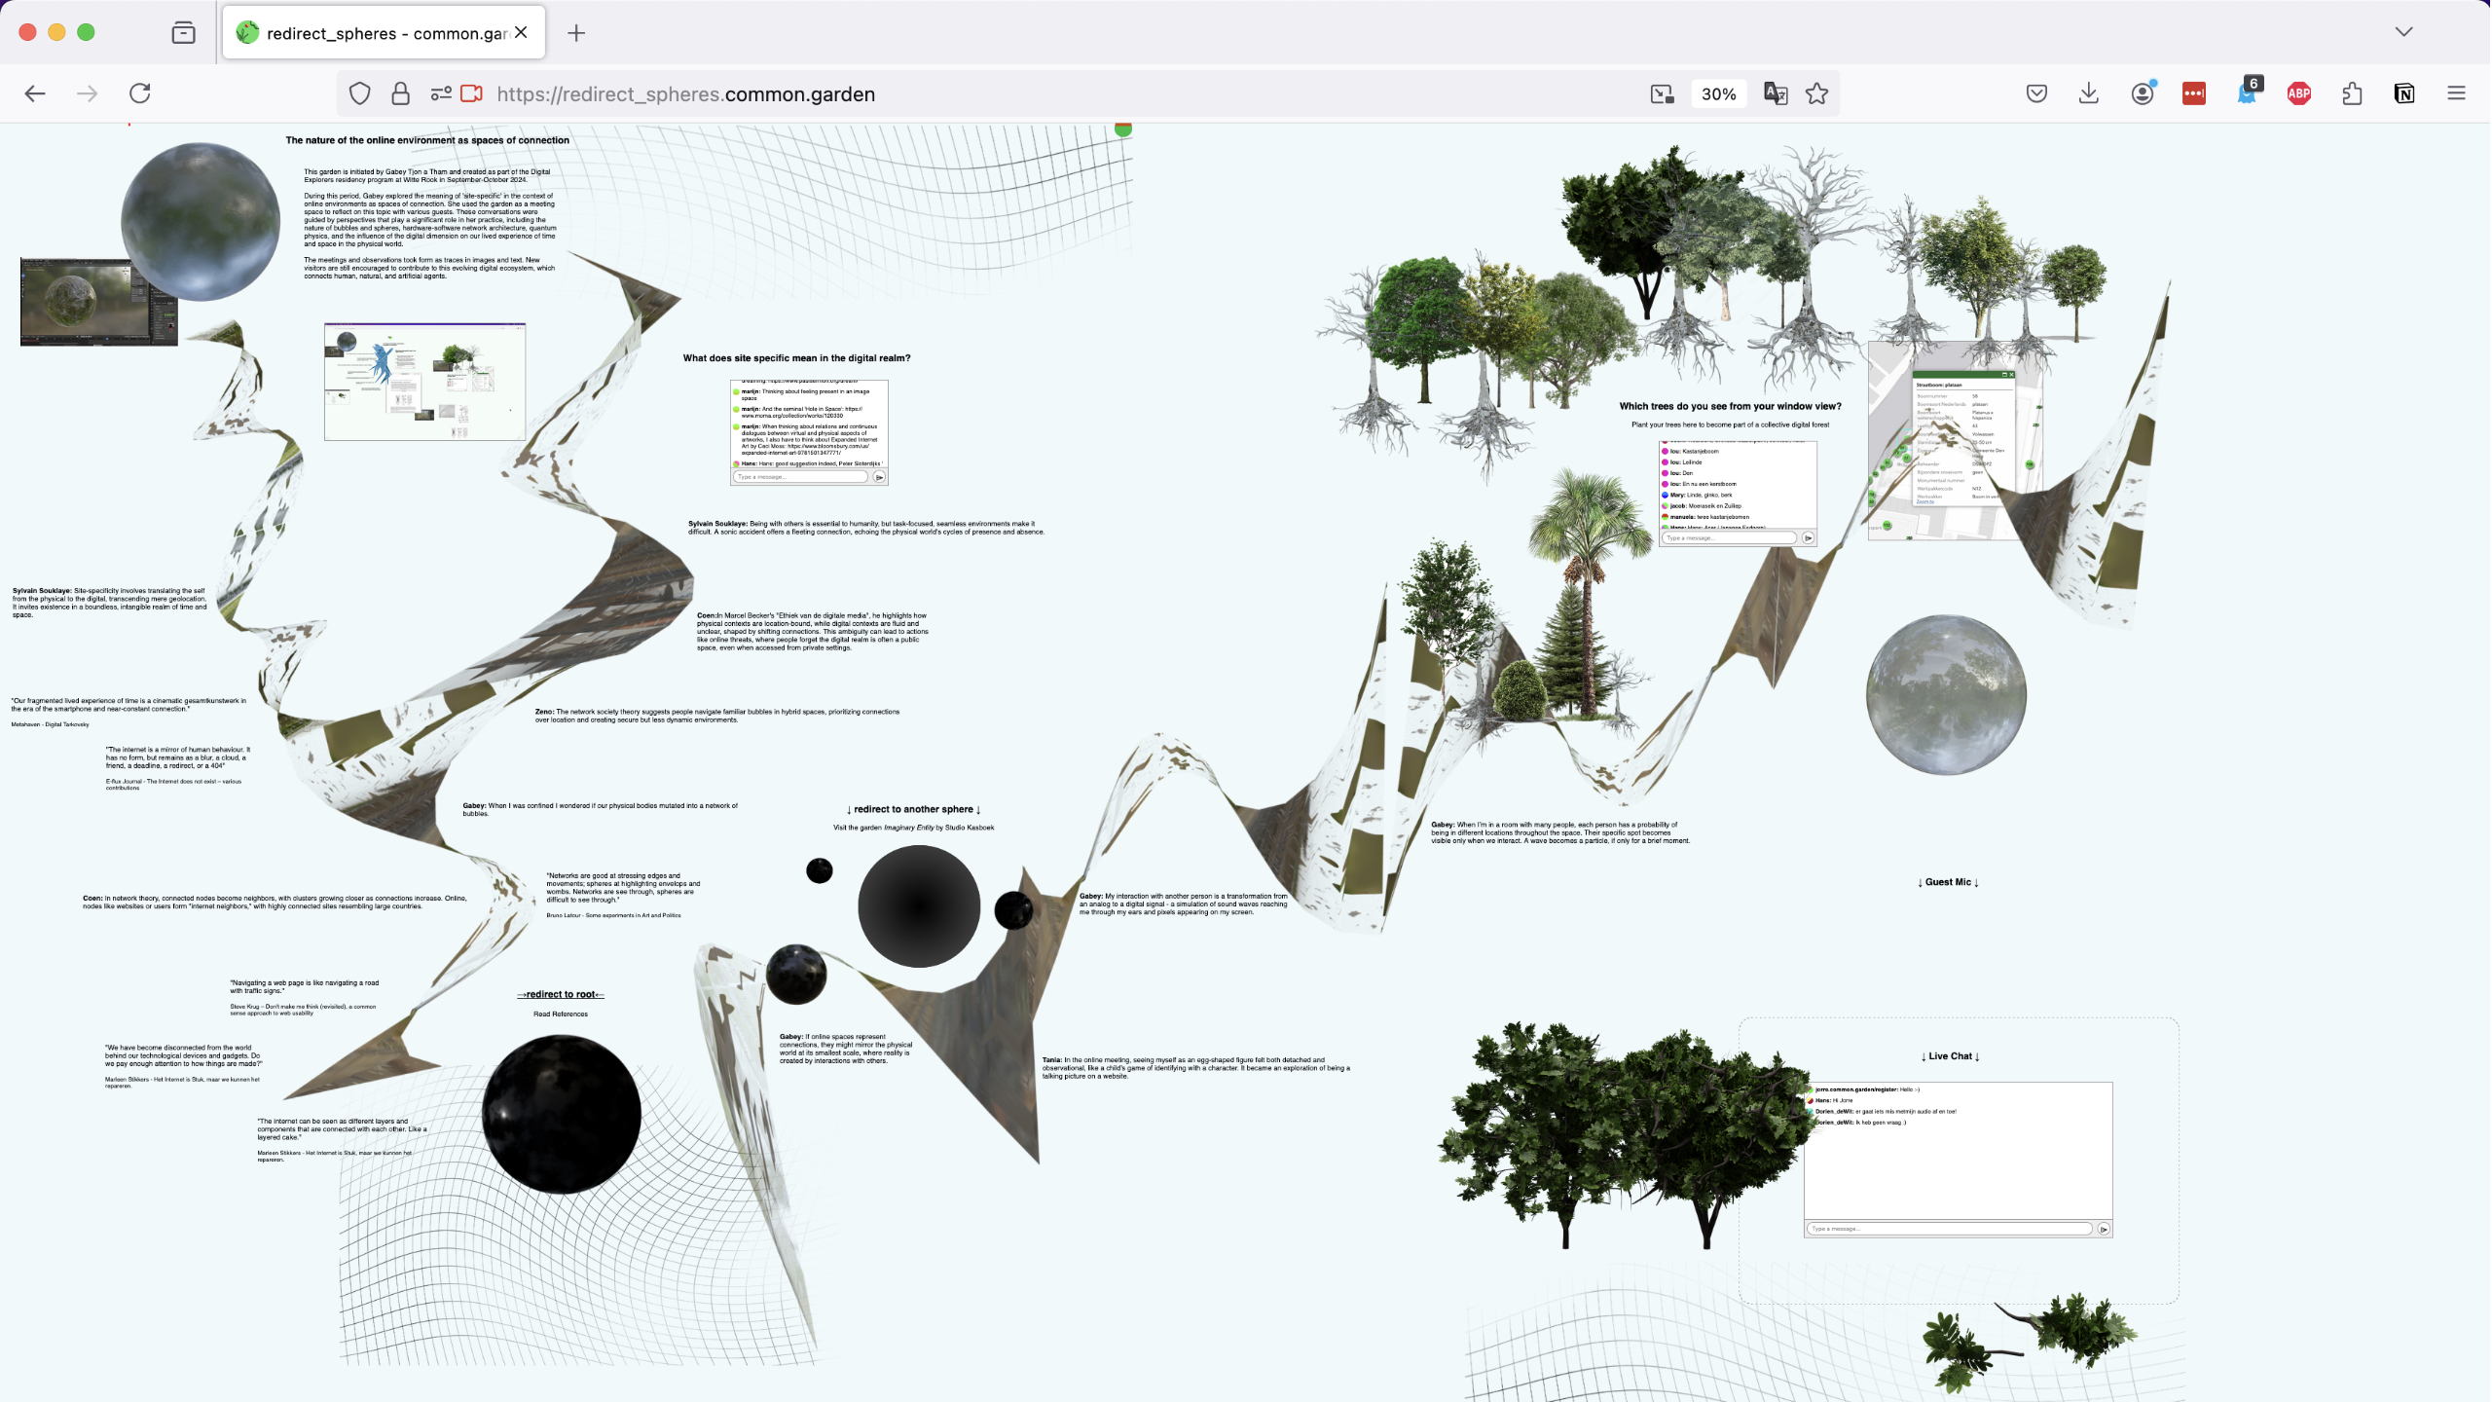Open the site permissions settings icon
The width and height of the screenshot is (2492, 1402).
[441, 93]
